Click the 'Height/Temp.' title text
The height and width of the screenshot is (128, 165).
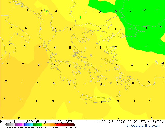click(12, 122)
